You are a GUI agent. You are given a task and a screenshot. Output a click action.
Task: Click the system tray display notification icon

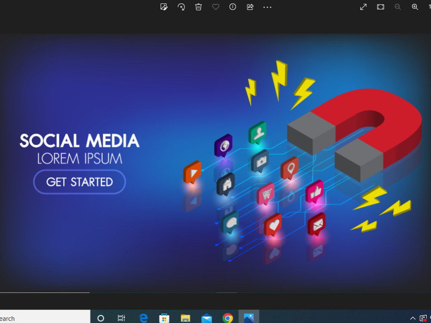(x=423, y=318)
